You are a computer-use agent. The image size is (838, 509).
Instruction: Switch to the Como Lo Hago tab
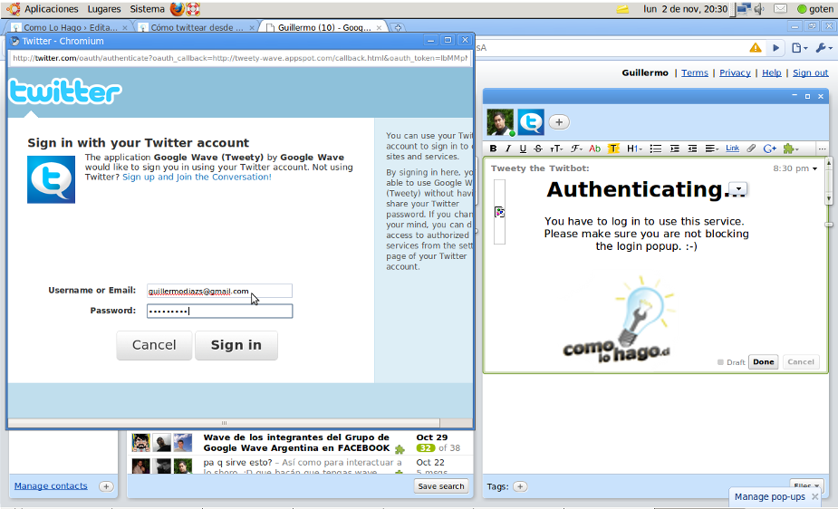(70, 27)
